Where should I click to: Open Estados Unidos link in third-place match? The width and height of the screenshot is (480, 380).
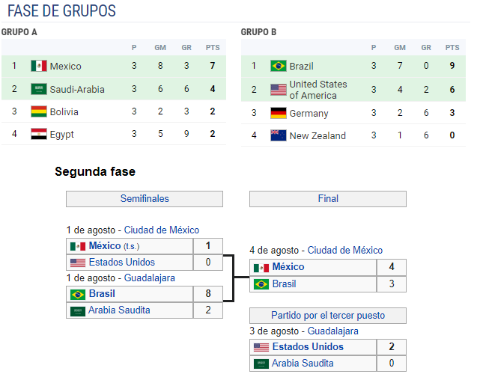pyautogui.click(x=308, y=346)
